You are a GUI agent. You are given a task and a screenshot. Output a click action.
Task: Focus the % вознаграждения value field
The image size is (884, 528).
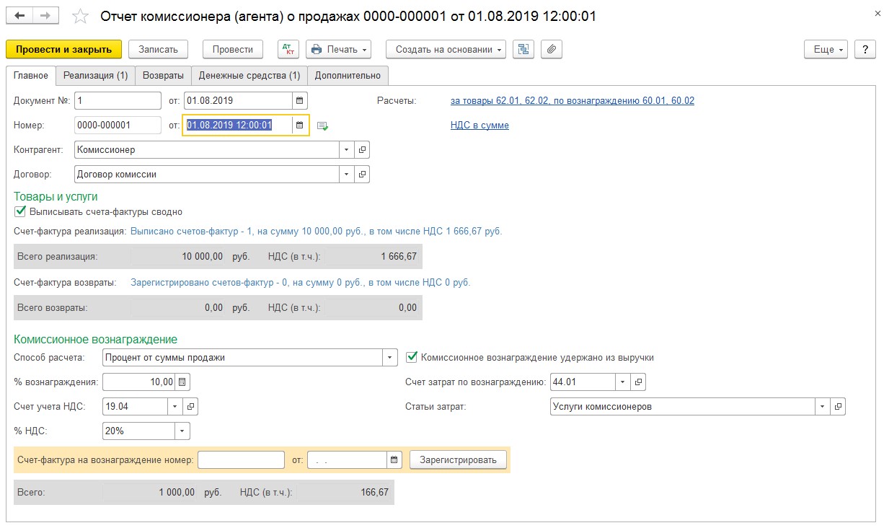tap(140, 382)
